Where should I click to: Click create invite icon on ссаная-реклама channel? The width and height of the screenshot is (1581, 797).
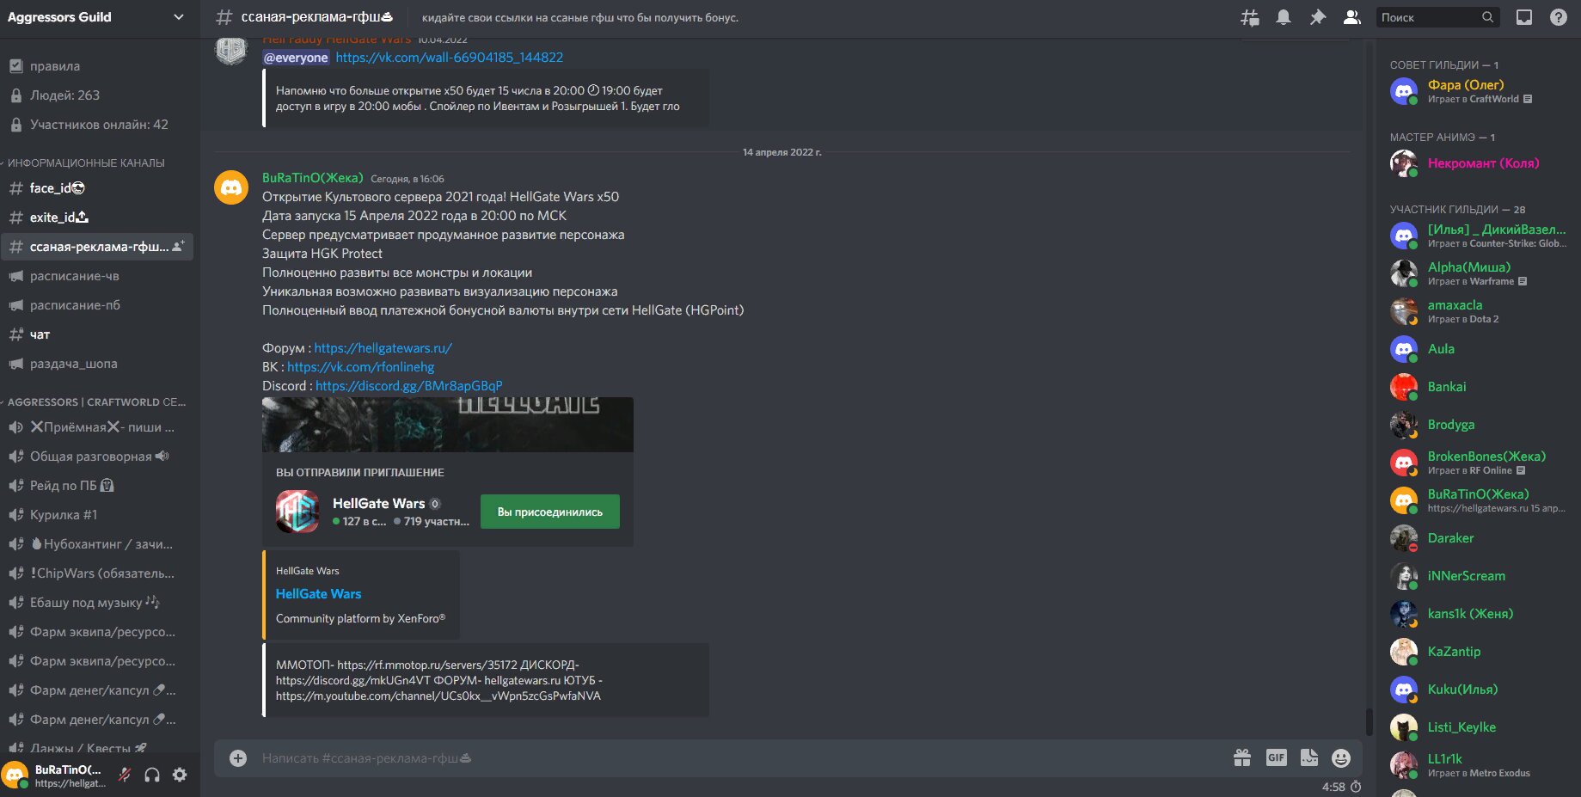point(178,247)
